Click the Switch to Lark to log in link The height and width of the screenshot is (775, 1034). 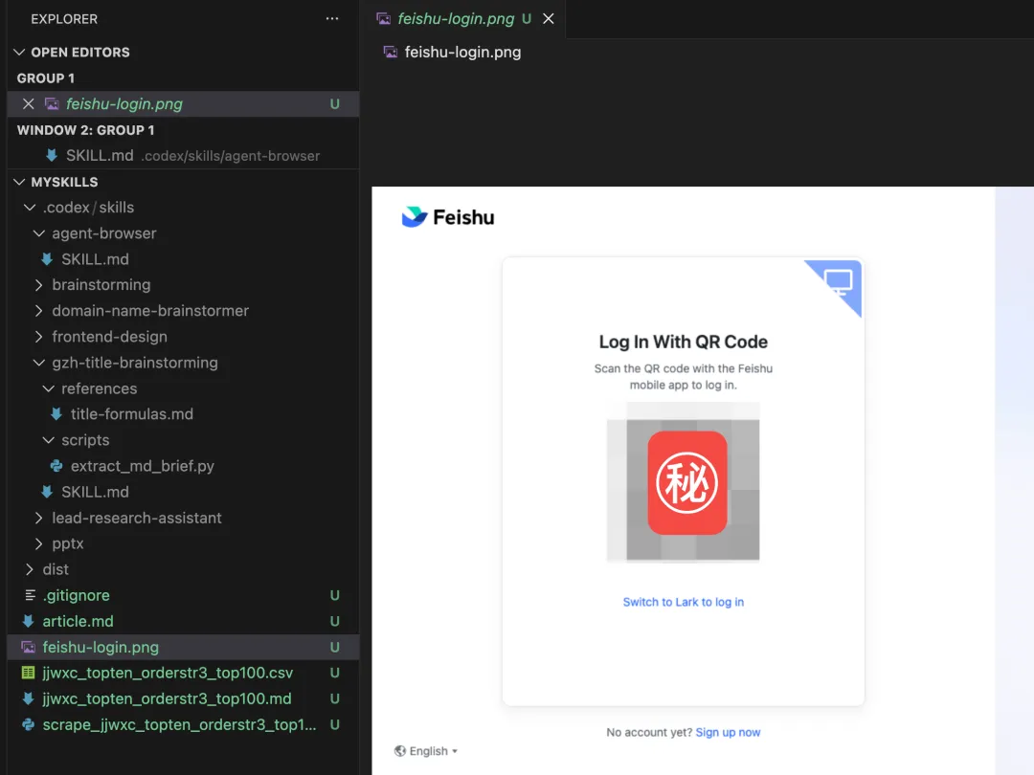click(683, 602)
